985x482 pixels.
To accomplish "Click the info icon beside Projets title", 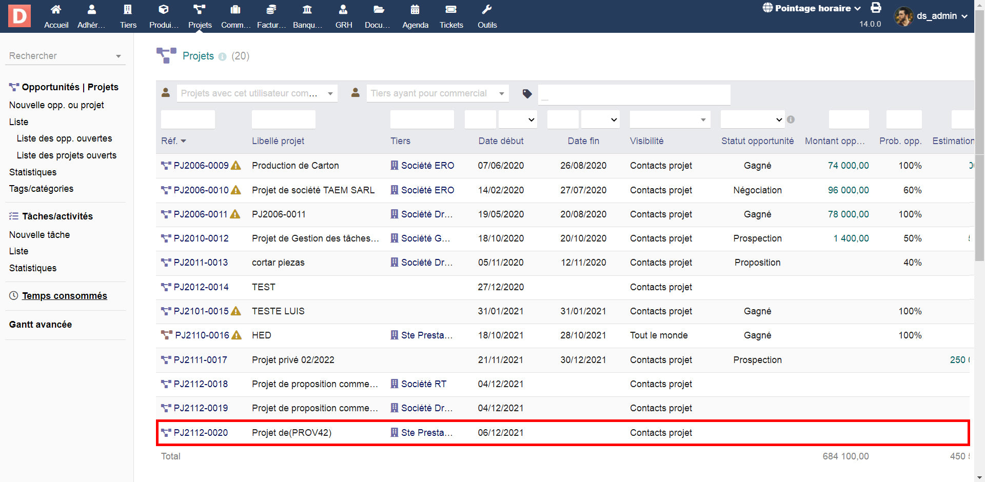I will click(x=222, y=57).
